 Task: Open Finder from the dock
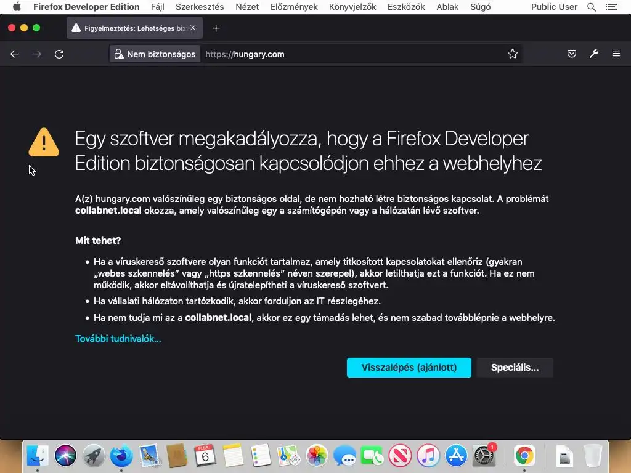pos(38,456)
